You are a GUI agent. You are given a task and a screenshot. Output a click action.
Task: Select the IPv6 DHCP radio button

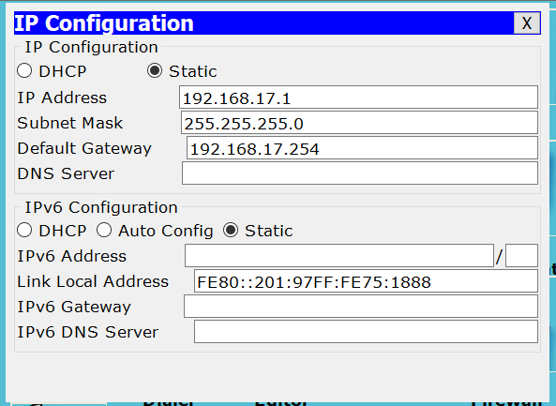click(24, 230)
